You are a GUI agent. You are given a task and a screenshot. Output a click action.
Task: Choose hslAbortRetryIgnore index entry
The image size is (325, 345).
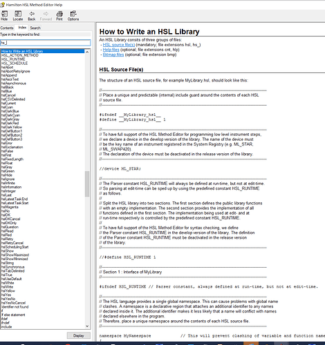[x=15, y=71]
